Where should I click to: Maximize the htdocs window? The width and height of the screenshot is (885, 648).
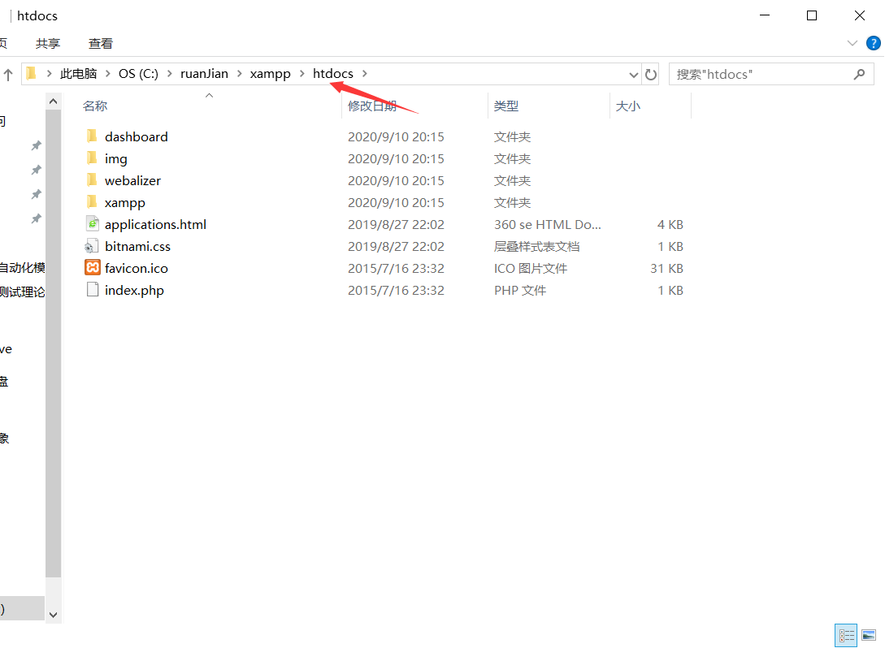click(812, 15)
